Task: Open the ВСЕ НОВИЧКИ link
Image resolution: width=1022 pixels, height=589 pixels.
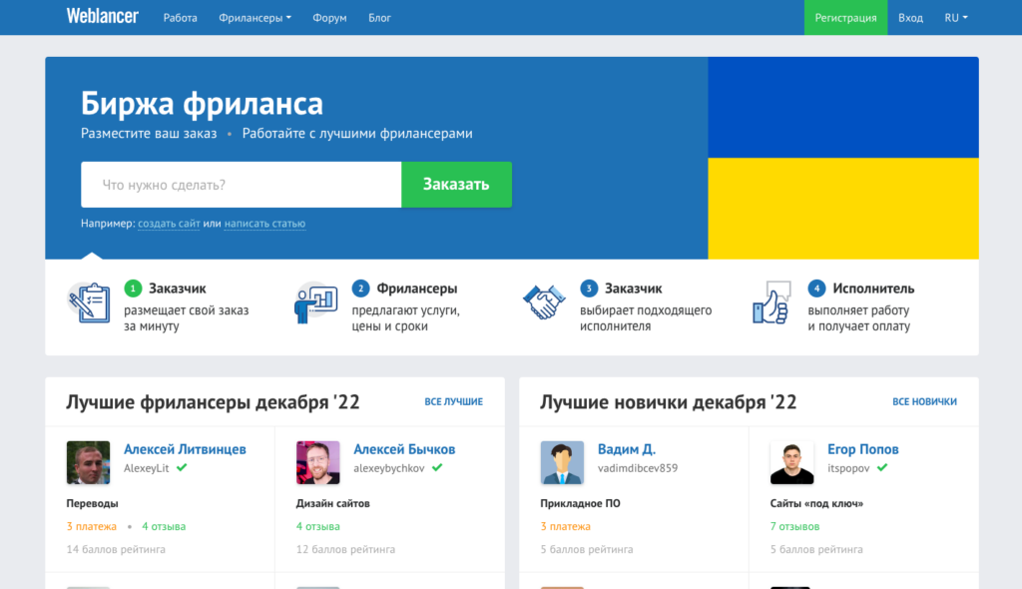Action: tap(924, 401)
